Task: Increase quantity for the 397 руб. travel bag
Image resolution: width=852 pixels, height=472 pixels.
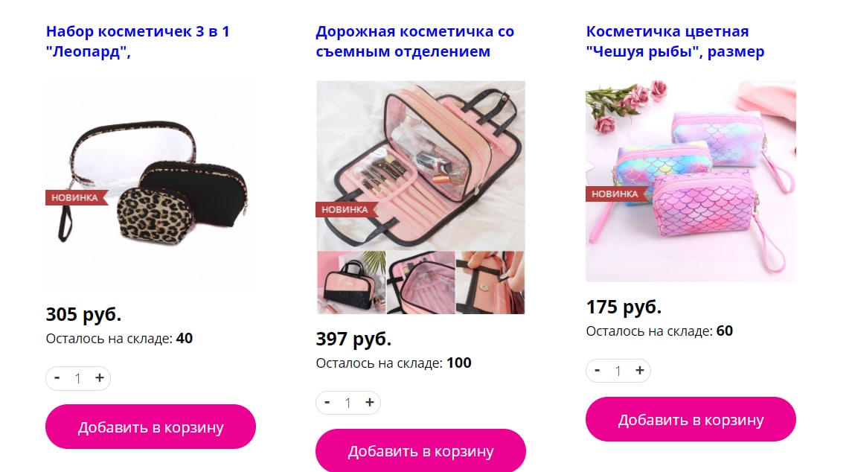Action: click(370, 403)
